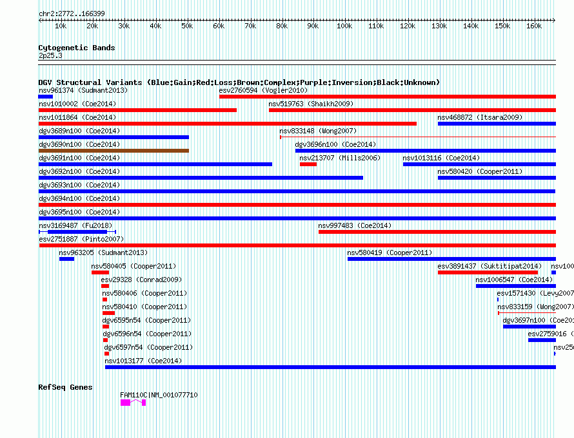This screenshot has width=574, height=438.
Task: Select the nsv833159 (Wong2007) label
Action: point(535,307)
